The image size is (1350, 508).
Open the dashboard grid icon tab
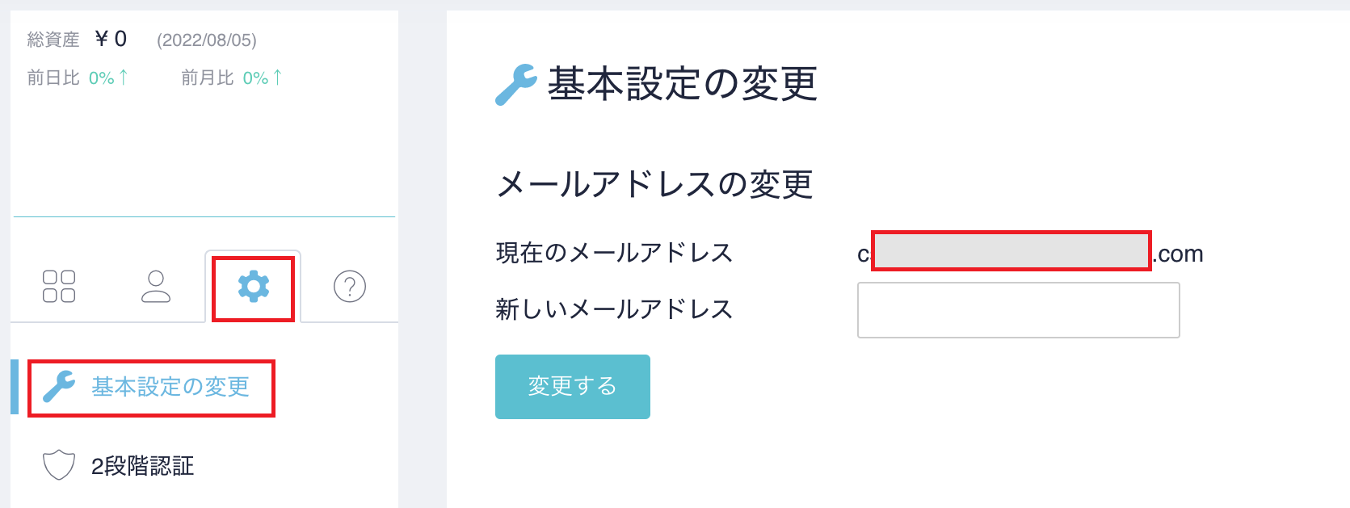59,286
